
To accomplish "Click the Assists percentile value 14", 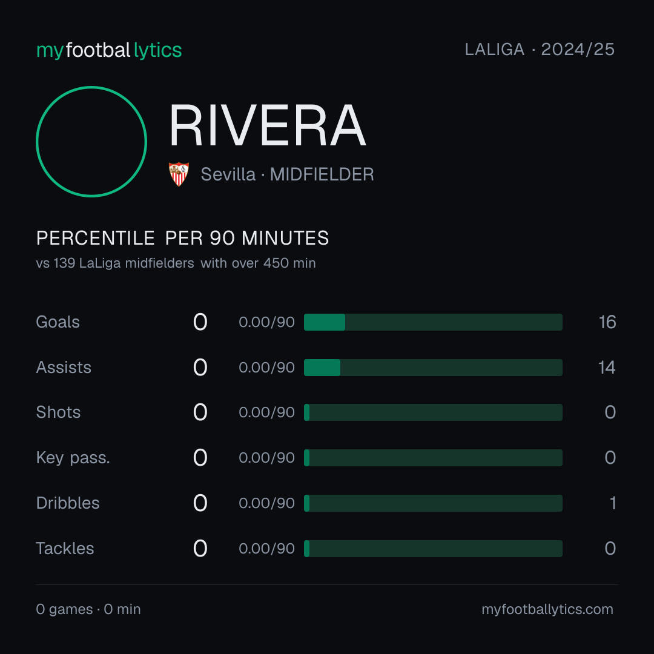I will click(607, 368).
